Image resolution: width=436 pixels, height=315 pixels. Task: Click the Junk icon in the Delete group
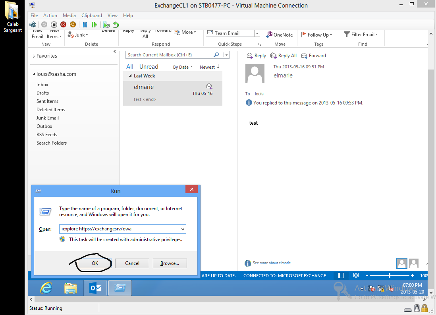pos(71,35)
